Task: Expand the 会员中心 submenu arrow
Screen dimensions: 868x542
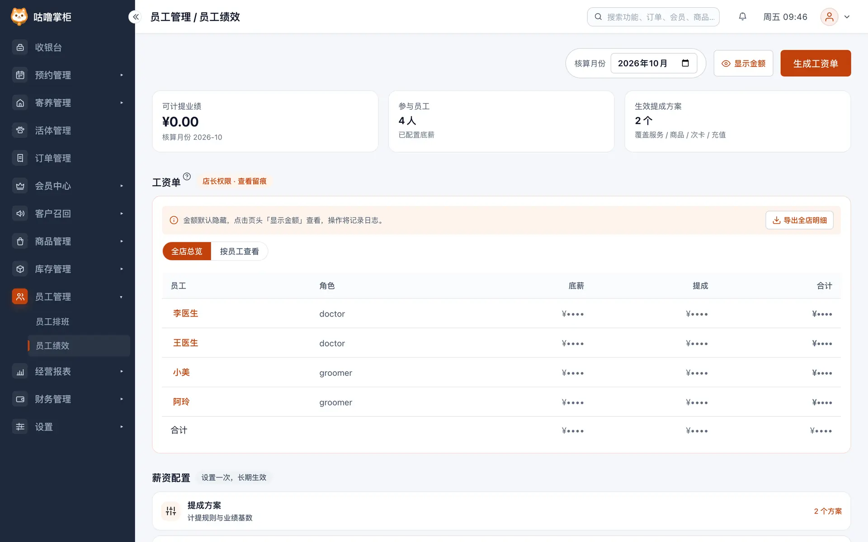Action: 122,186
